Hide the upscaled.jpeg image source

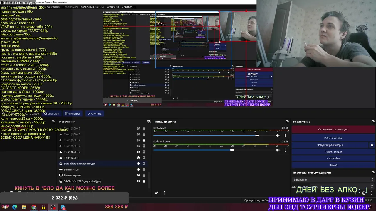(x=138, y=181)
